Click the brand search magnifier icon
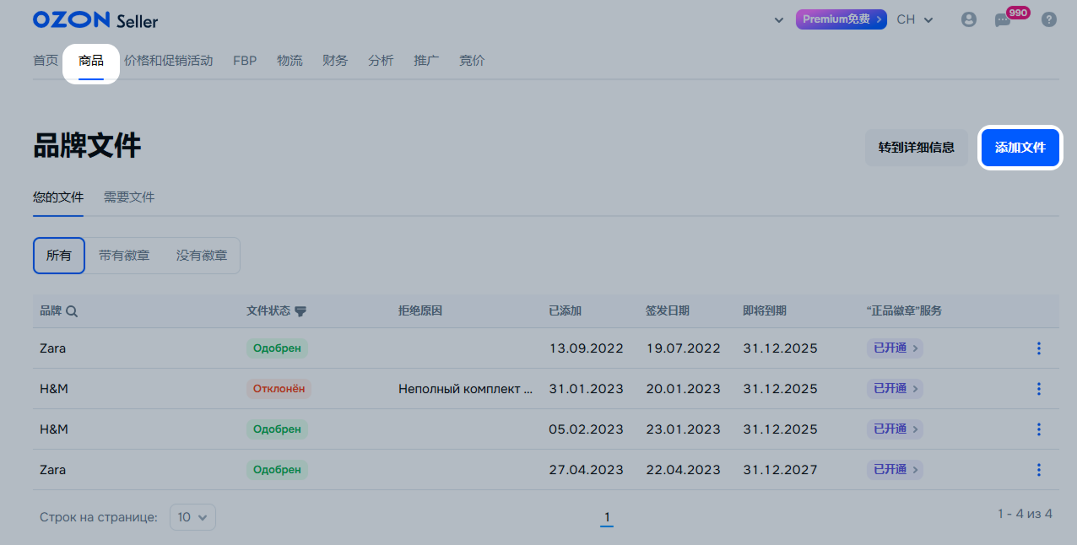 (72, 311)
